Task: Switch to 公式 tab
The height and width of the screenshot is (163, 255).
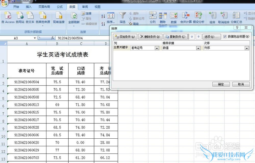Action: point(60,7)
